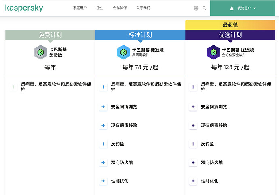Click the 卡巴斯基 标准版 product name
Screen dimensions: 279x195
tap(148, 50)
